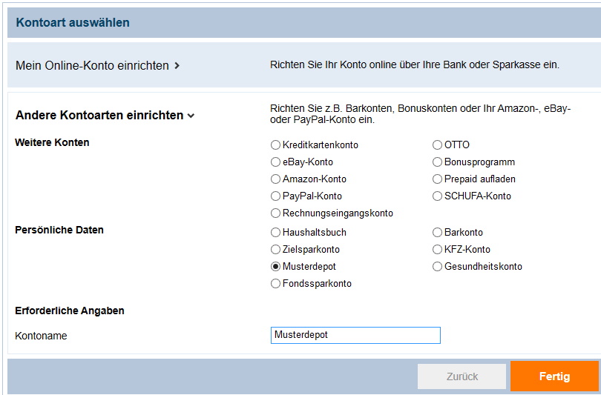
Task: Select Amazon-Konto account type
Action: (x=275, y=179)
